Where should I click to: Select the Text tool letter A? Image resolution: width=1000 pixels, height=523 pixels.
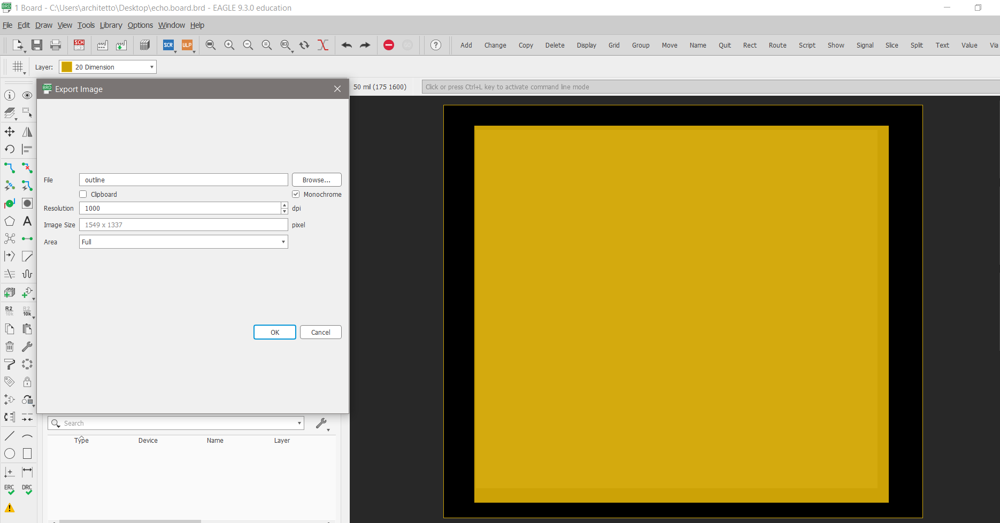tap(27, 221)
